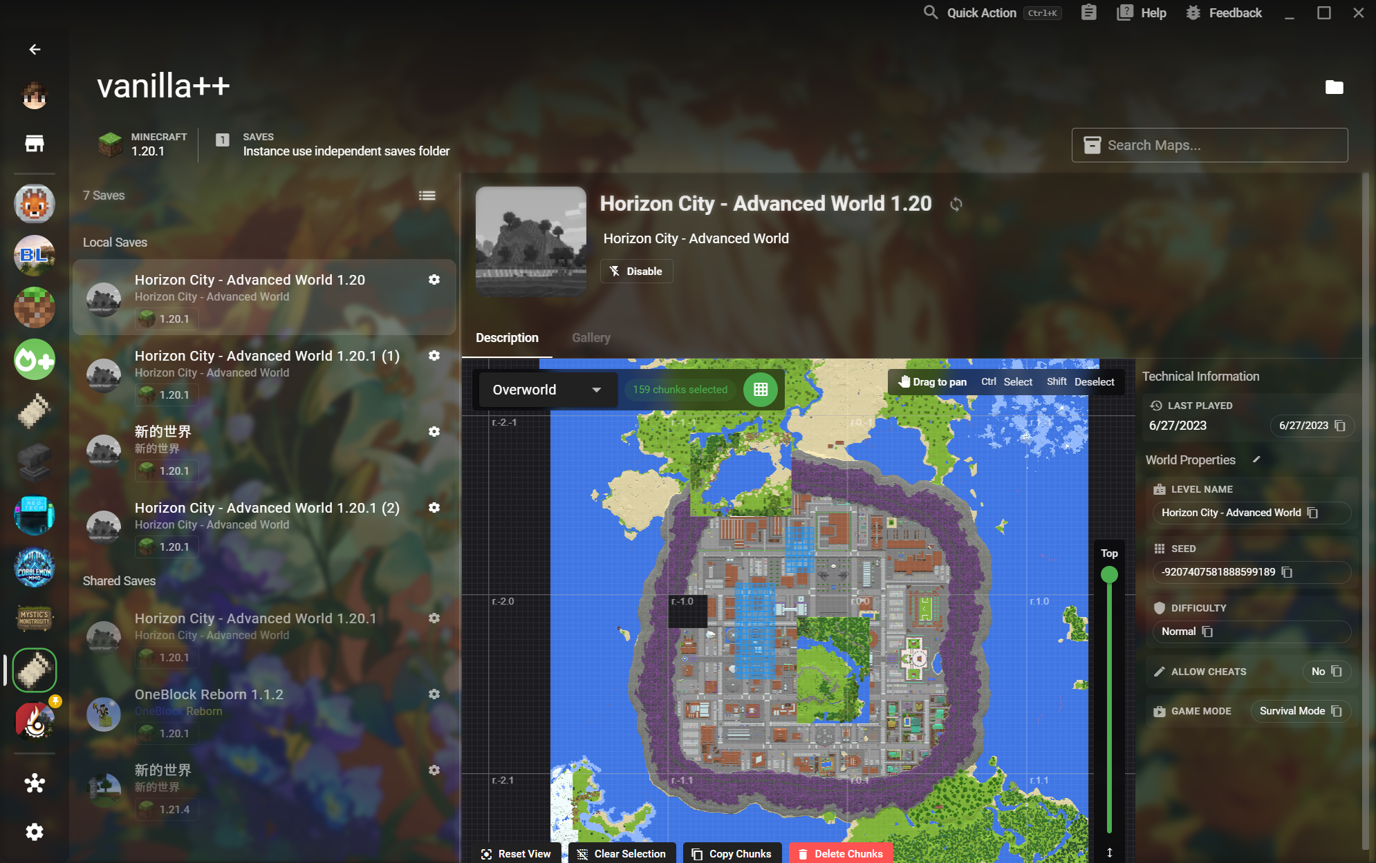Copy the seed value with copy icon
Screen dimensions: 1376x863
coord(1287,572)
